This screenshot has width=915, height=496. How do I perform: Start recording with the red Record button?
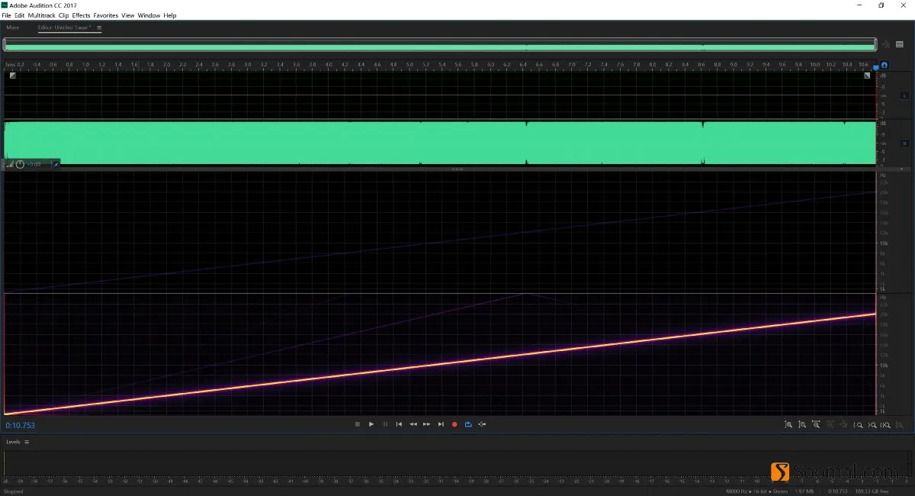[x=454, y=424]
